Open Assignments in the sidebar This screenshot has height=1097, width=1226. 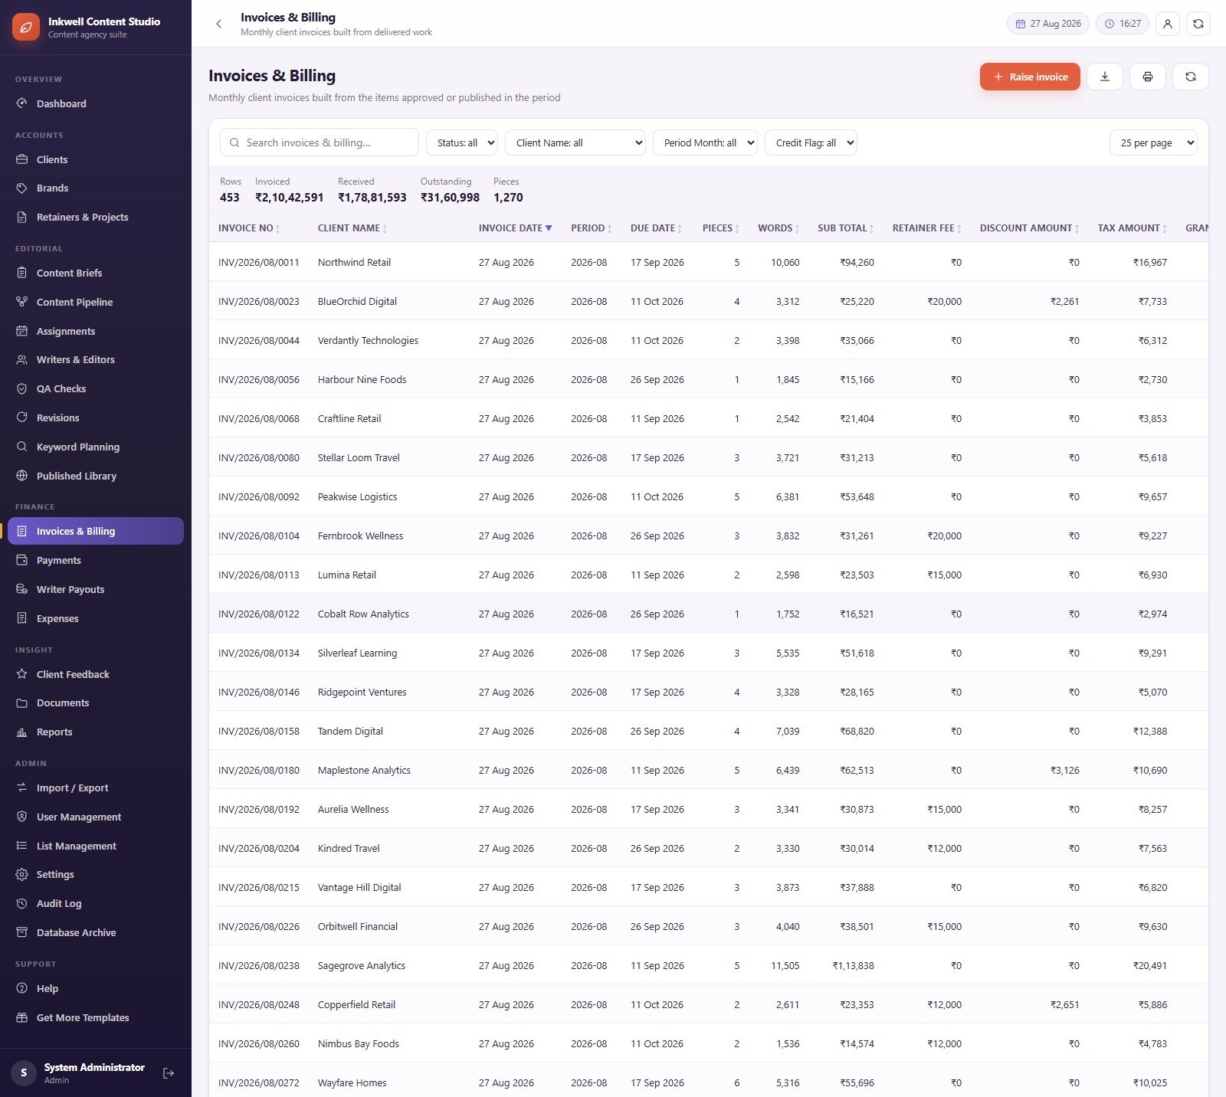point(96,331)
